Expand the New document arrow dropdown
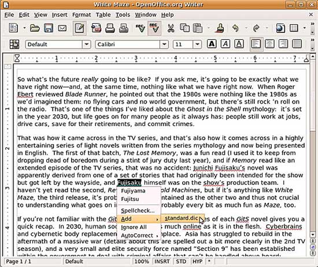Viewport: 318px width, 267px height. (24, 28)
